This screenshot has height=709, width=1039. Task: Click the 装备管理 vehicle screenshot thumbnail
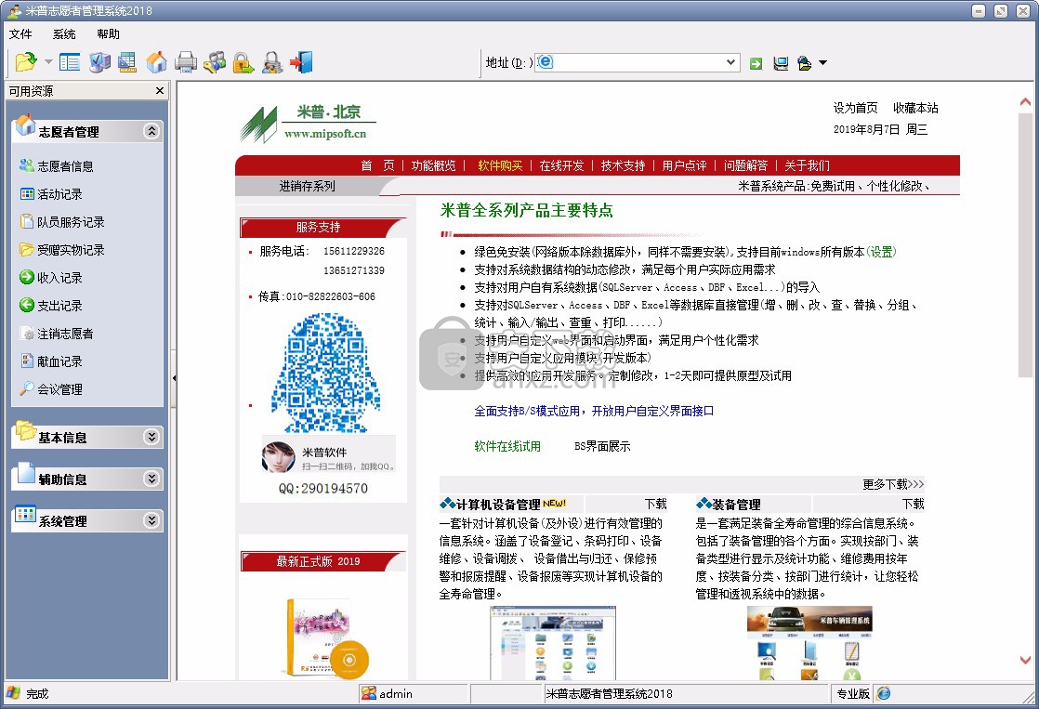click(x=809, y=643)
